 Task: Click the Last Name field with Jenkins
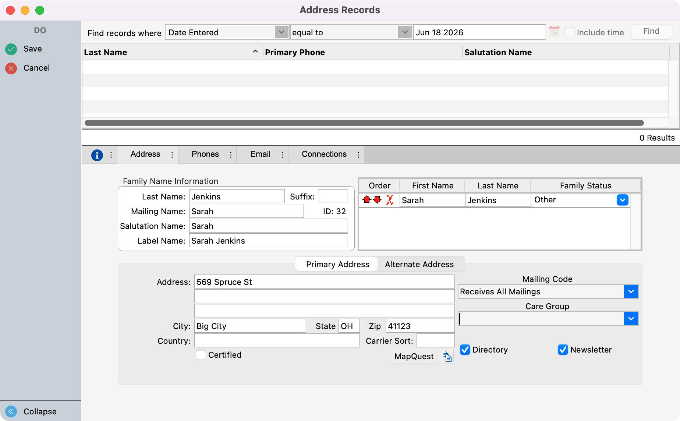tap(237, 197)
